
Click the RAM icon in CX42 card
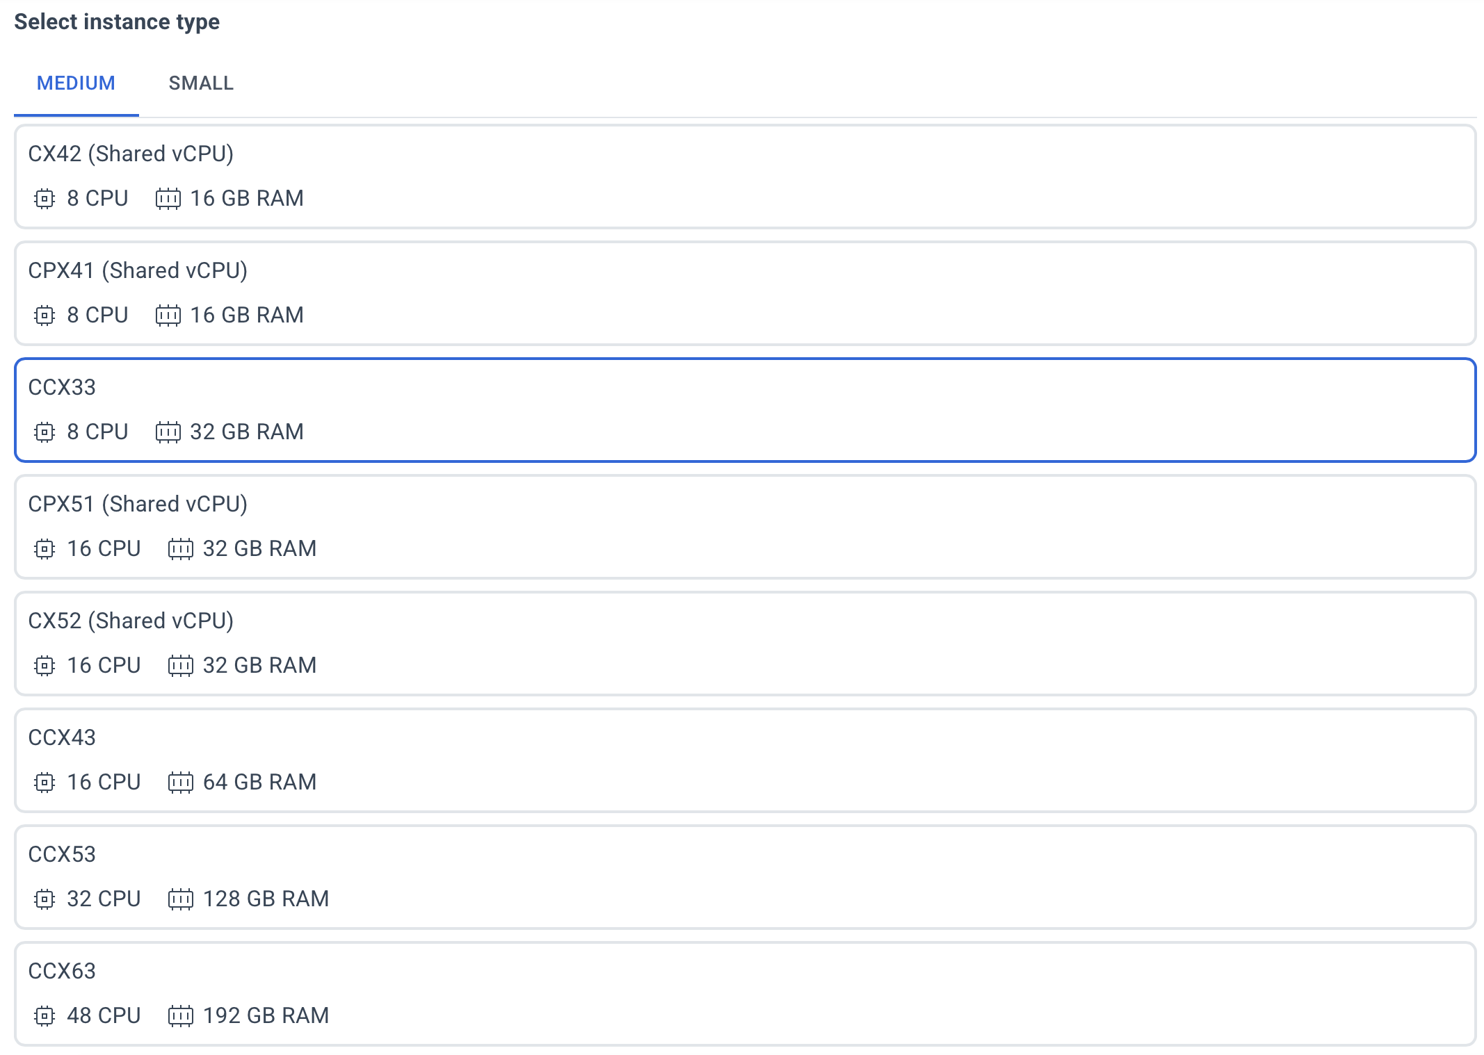[168, 199]
